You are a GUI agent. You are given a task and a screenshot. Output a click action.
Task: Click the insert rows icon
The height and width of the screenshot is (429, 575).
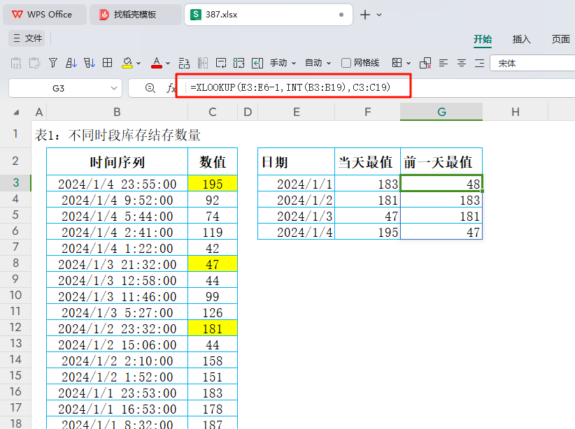[184, 63]
